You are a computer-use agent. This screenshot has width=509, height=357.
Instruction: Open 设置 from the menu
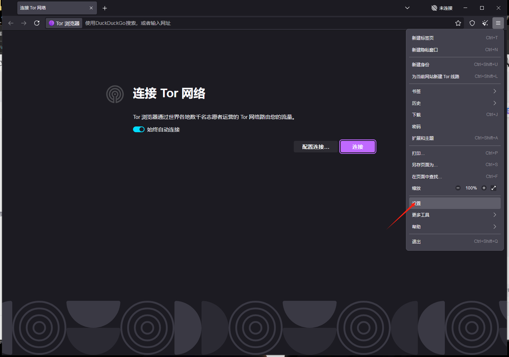pyautogui.click(x=455, y=203)
